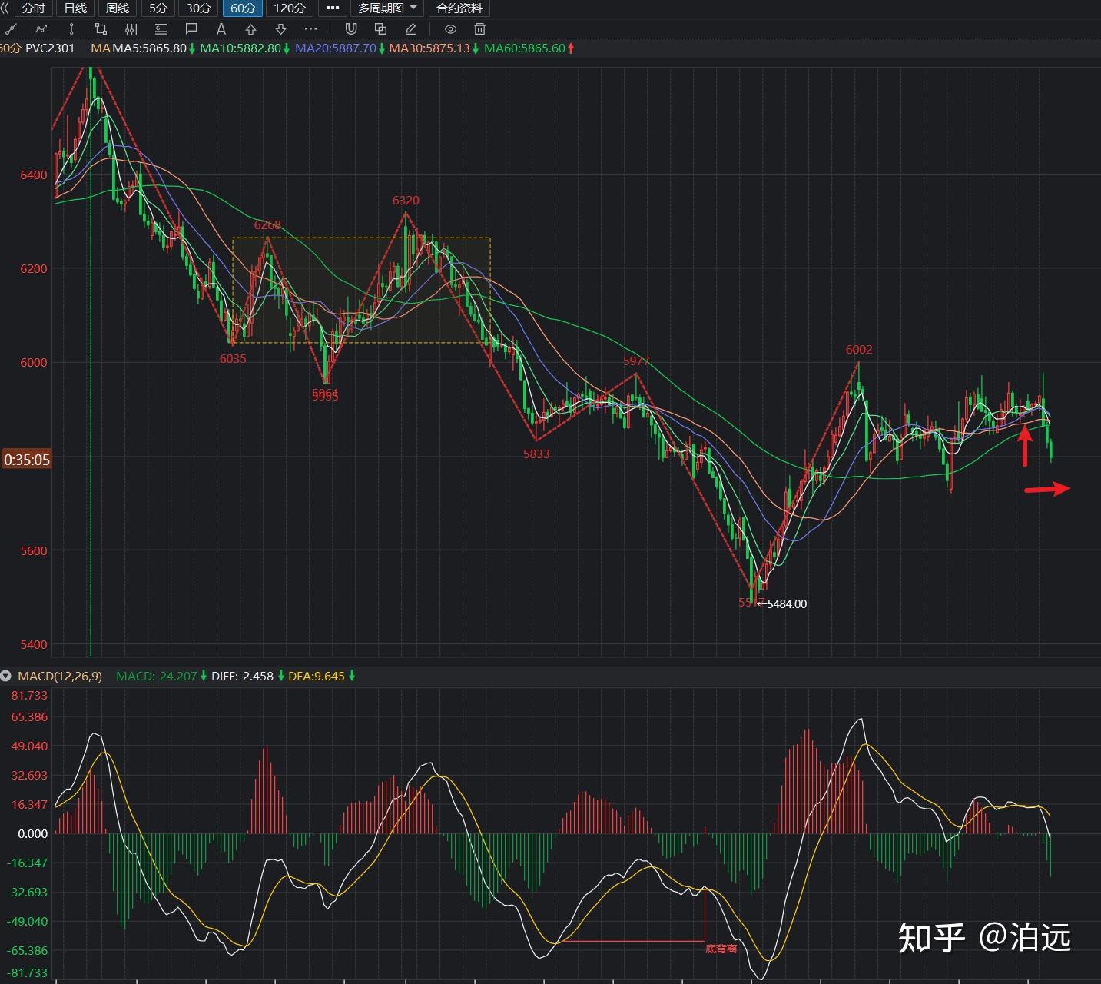Click the MA20:5887.70 value

coord(336,48)
